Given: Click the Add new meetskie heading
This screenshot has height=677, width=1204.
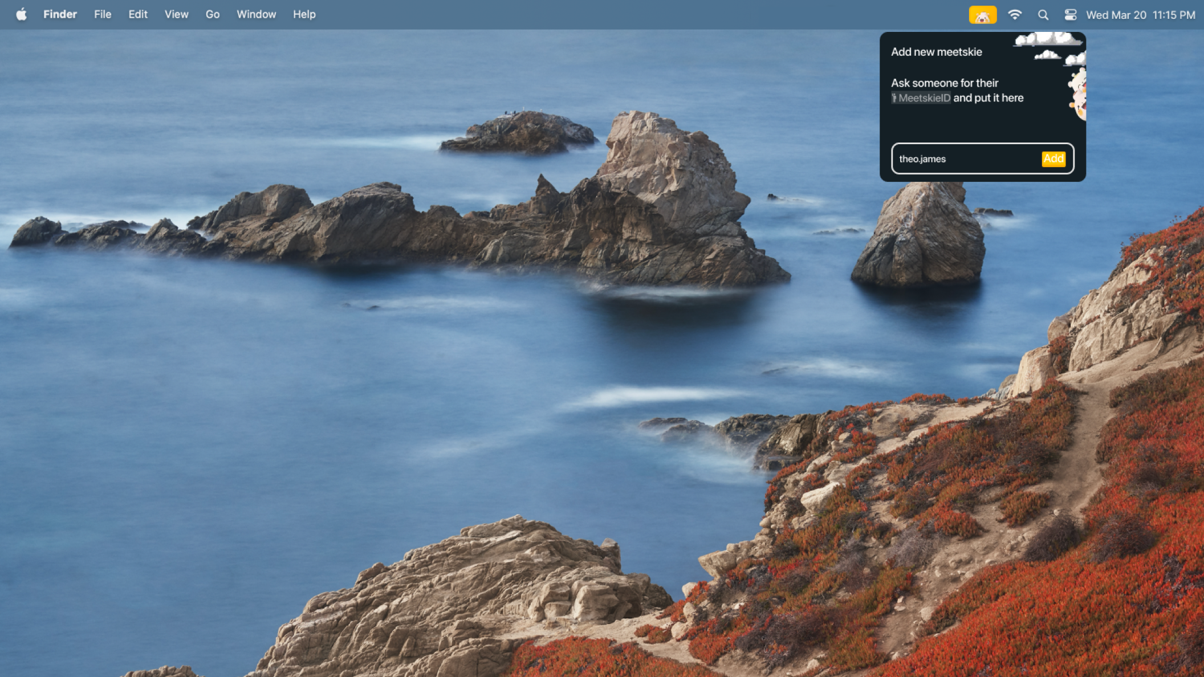Looking at the screenshot, I should tap(936, 52).
